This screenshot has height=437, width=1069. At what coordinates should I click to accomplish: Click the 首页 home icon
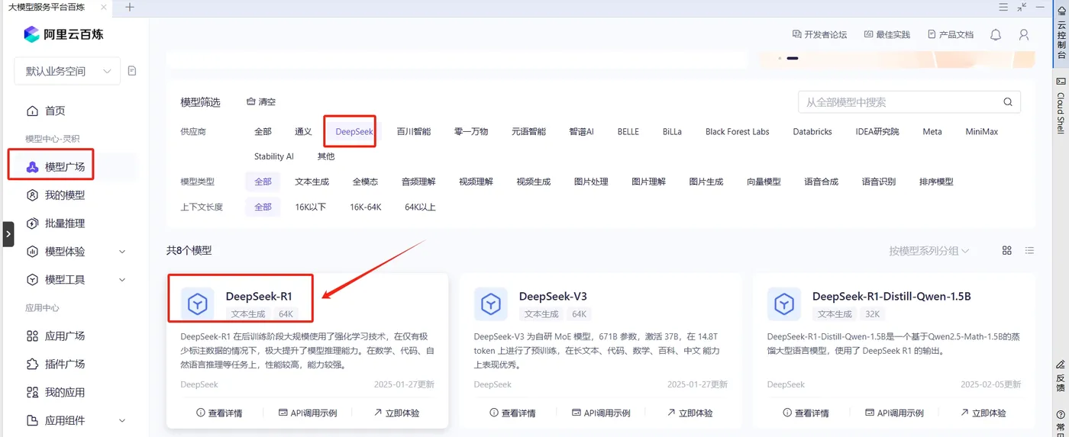click(x=32, y=111)
